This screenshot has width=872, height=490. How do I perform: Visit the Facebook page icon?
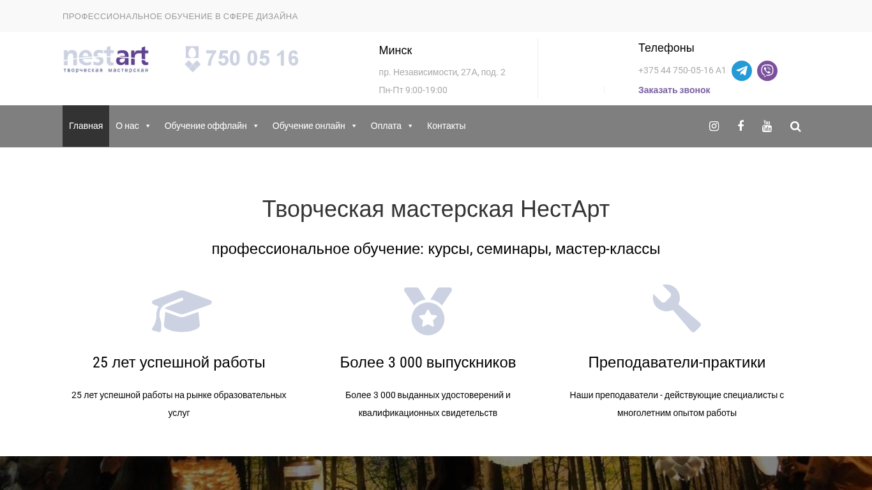740,126
